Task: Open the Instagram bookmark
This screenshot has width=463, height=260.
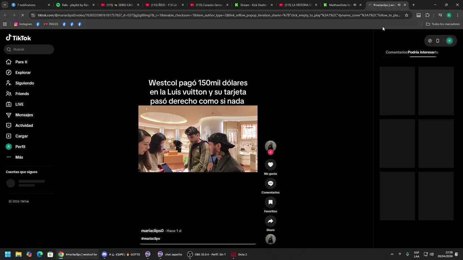Action: pos(23,24)
